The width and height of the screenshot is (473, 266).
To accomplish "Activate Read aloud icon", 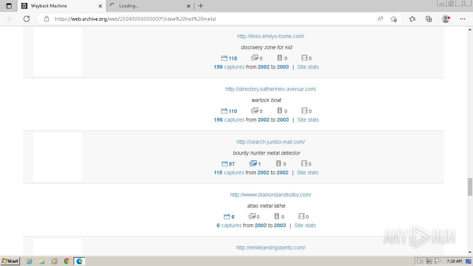I will (x=380, y=19).
